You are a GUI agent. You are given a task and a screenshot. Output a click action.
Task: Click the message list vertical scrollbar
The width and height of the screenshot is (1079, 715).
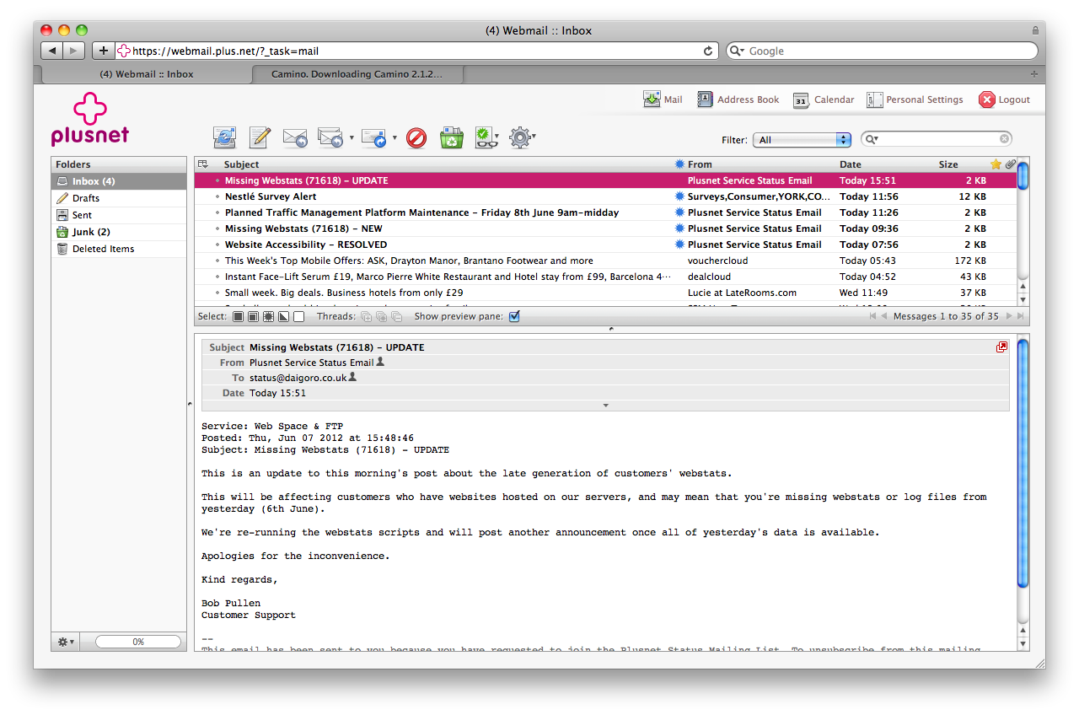tap(1023, 229)
